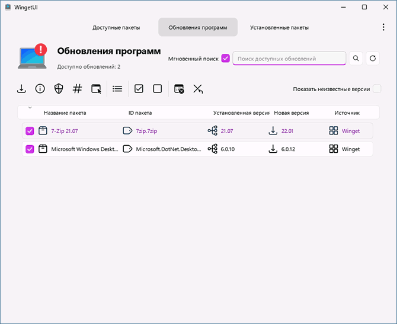Screen dimensions: 397x324
Task: Select the 7-Zip 21.07 package name
Action: coord(65,131)
